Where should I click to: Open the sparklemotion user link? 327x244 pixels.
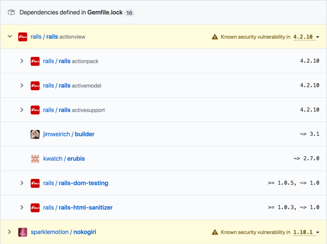tap(49, 232)
